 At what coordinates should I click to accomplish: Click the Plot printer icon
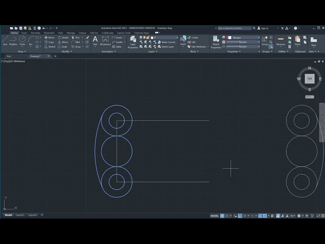click(39, 28)
